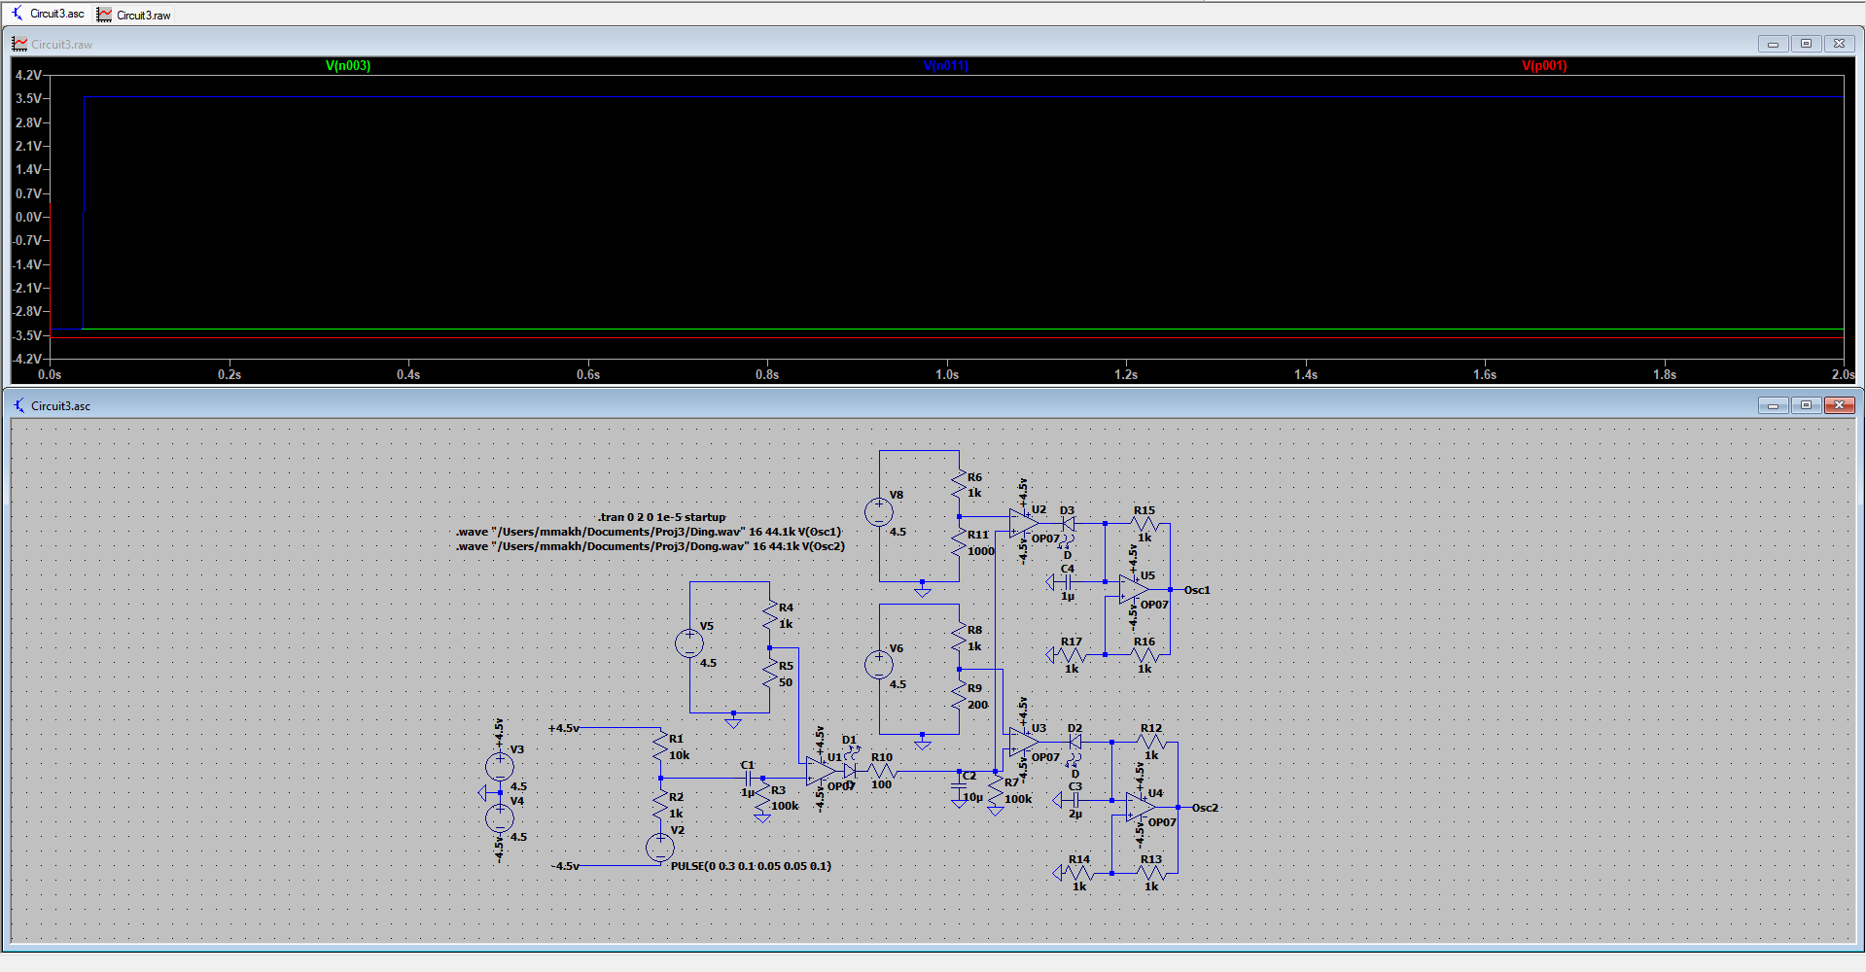
Task: Maximize the Circuit3.raw waveform window
Action: click(x=1806, y=44)
